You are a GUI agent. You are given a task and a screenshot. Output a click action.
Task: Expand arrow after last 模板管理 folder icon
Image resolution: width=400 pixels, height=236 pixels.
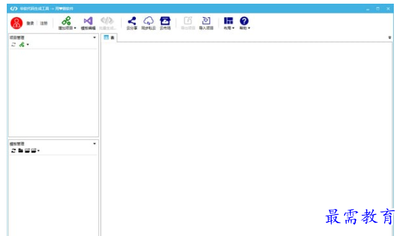[x=39, y=151]
